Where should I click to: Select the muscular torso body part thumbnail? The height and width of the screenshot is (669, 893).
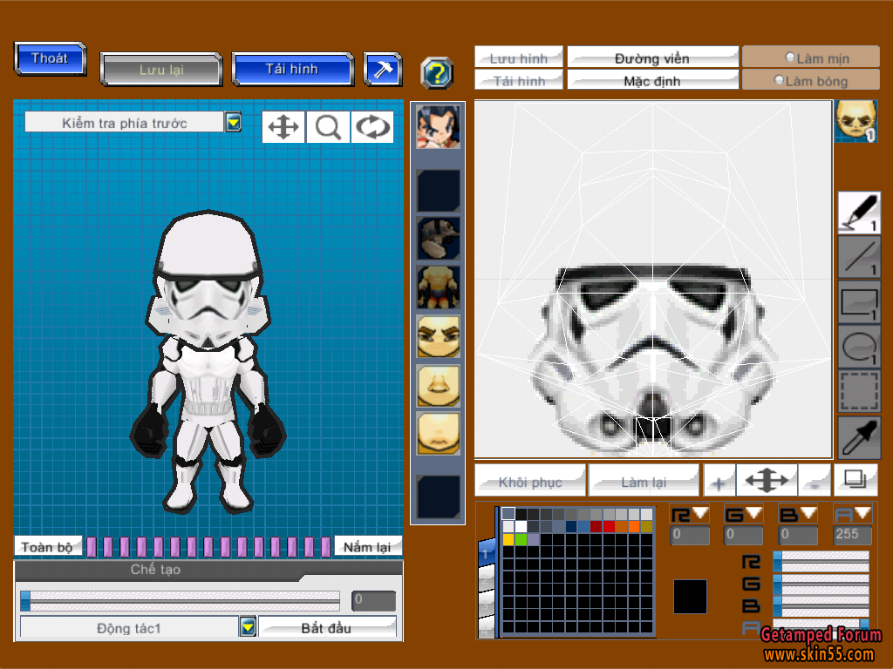[438, 287]
